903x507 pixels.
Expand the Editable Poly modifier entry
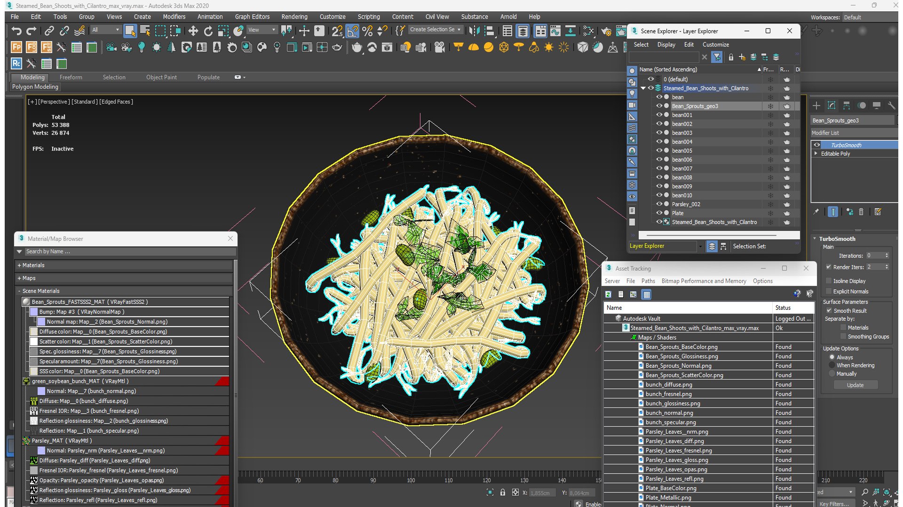click(816, 154)
